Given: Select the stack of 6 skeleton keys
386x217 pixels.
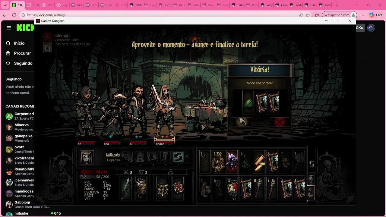Looking at the screenshot, I should click(219, 189).
